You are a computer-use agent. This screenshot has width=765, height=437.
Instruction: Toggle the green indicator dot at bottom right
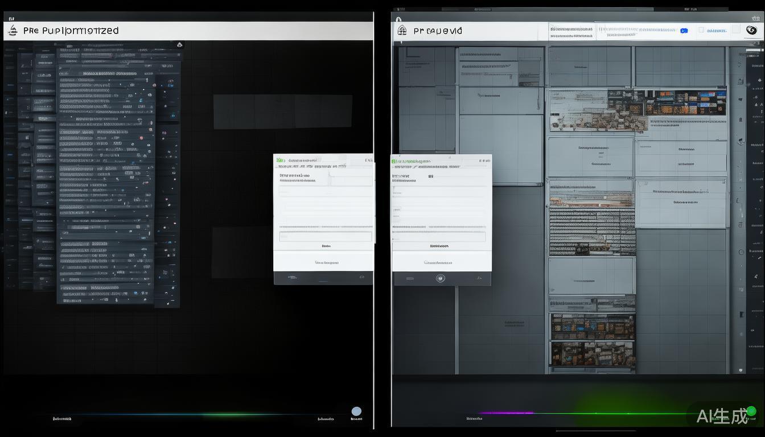751,411
